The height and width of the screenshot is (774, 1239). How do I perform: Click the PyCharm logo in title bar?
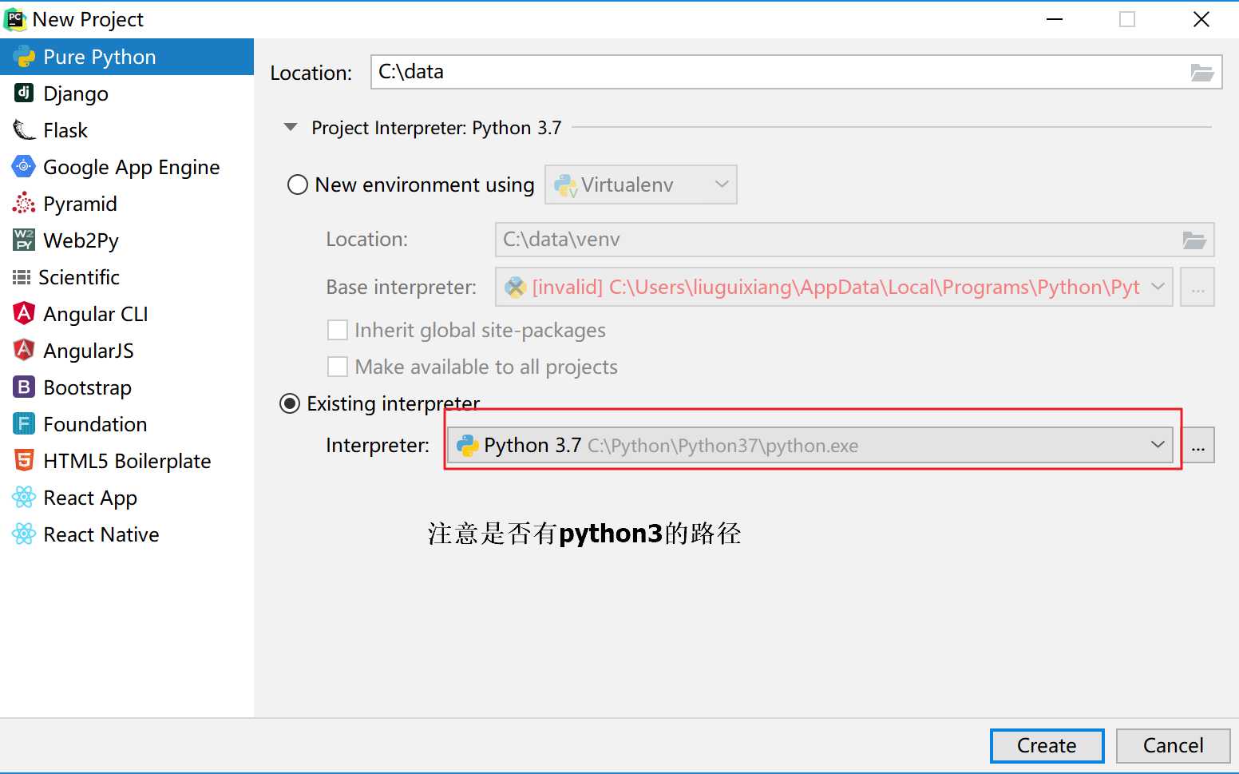(x=15, y=19)
